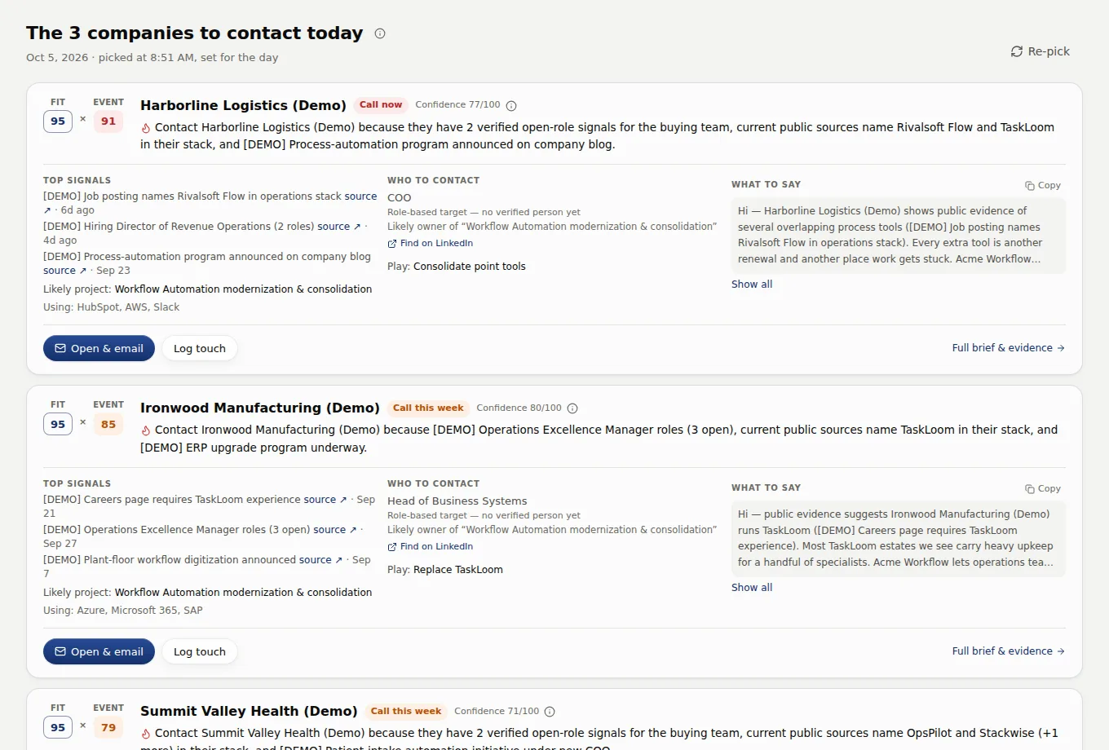Screen dimensions: 1109x750
Task: Log a touch for Ironwood Manufacturing
Action: coord(200,651)
